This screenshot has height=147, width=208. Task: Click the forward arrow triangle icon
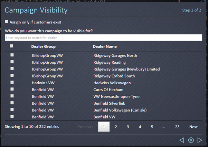(x=200, y=140)
